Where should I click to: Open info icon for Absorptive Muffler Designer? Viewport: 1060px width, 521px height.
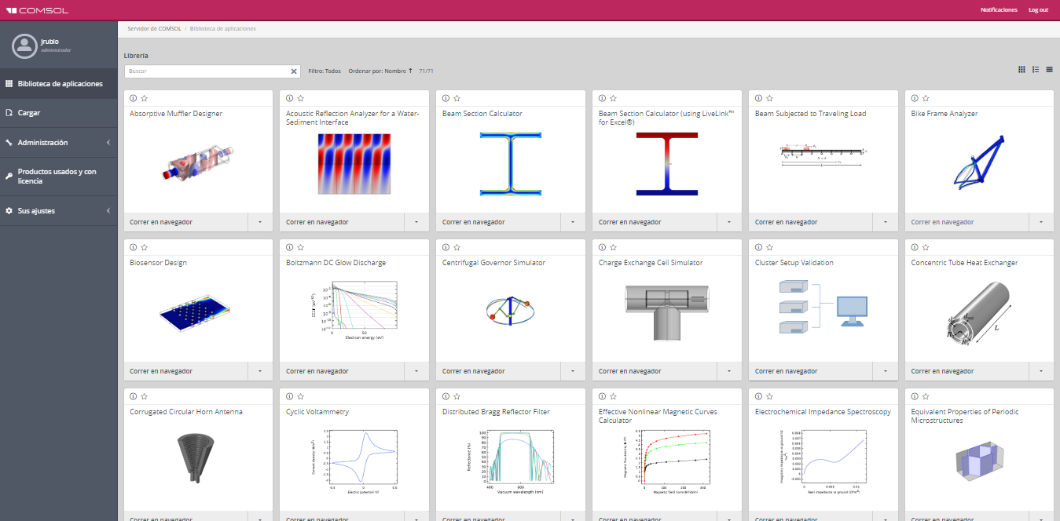point(134,98)
